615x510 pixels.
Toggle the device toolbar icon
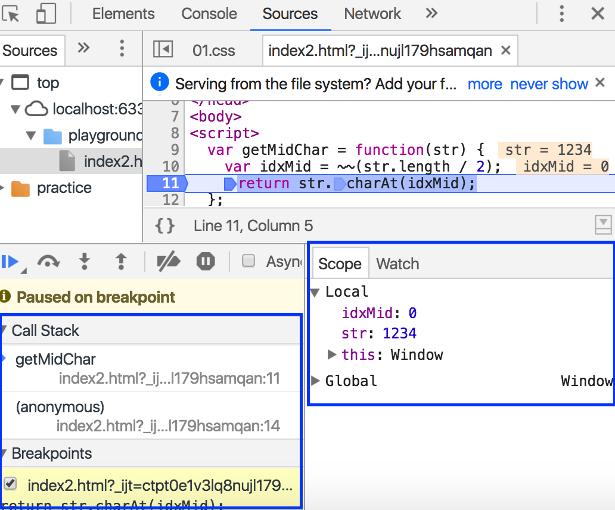46,14
